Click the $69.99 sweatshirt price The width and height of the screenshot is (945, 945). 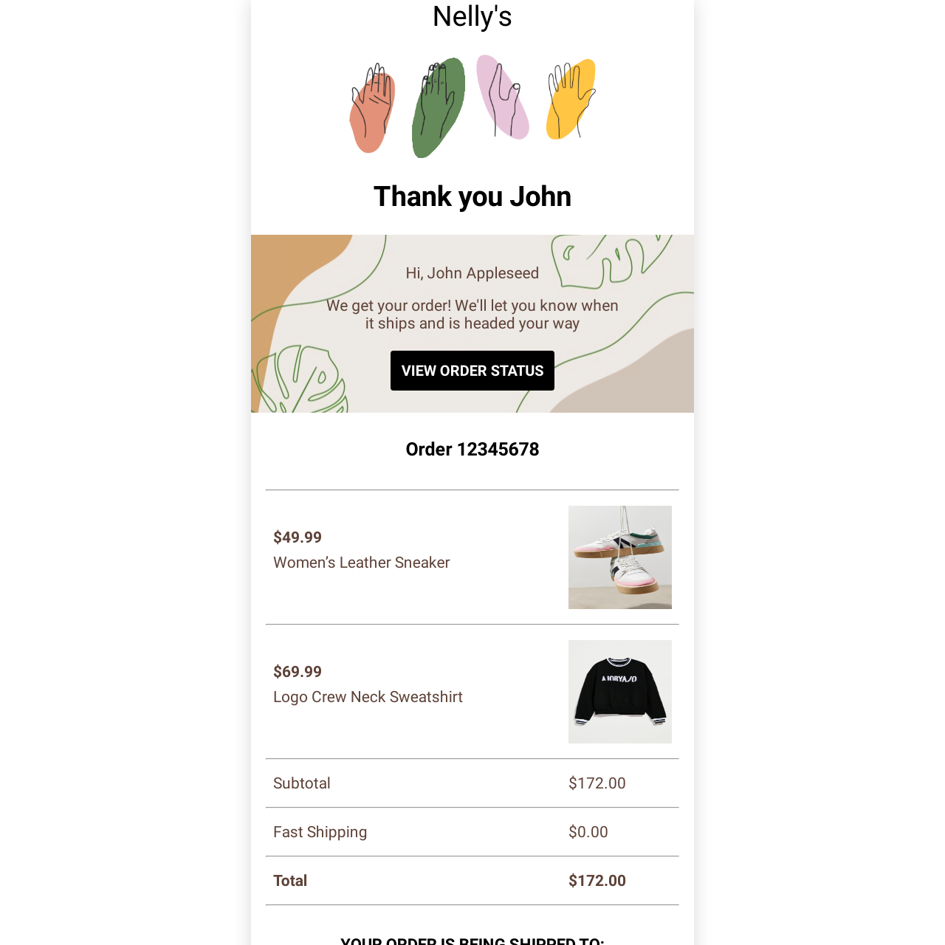point(298,672)
